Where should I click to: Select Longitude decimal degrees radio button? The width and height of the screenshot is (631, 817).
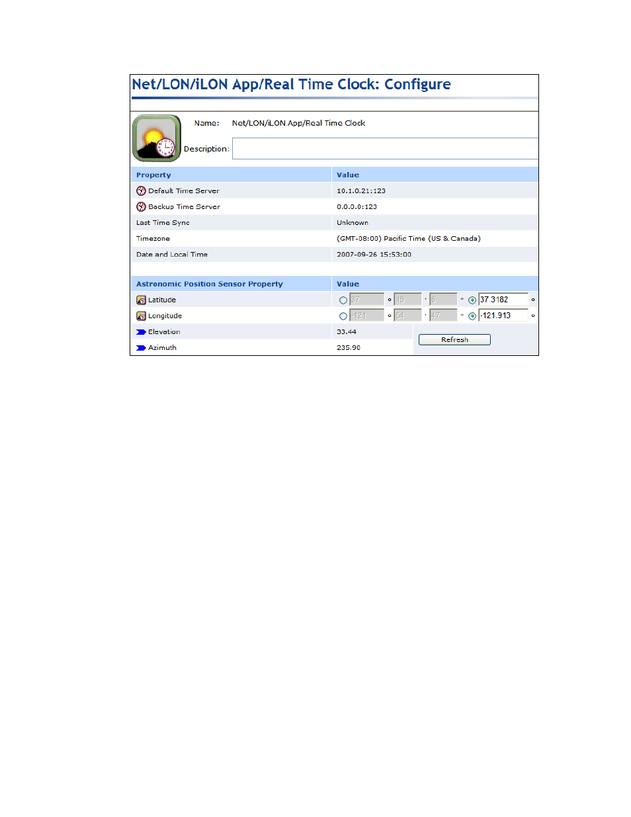coord(472,316)
